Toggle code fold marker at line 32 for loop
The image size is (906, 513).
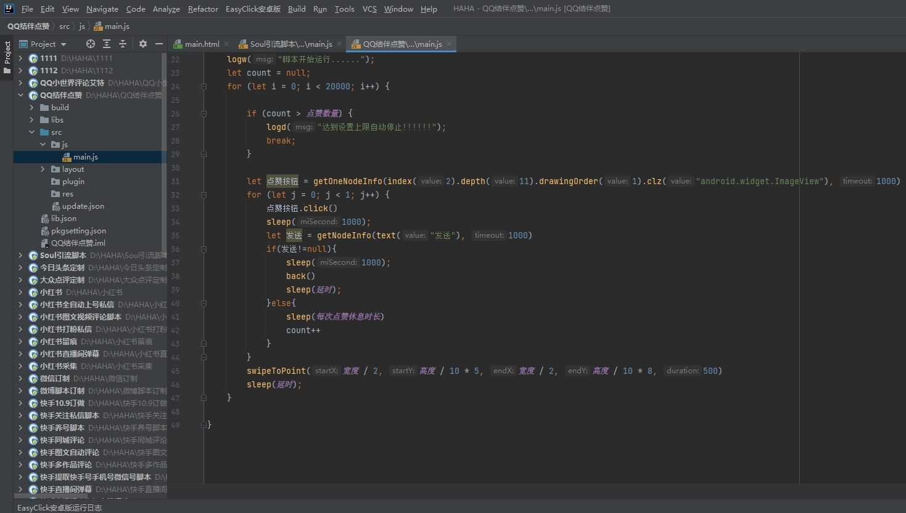(x=204, y=195)
